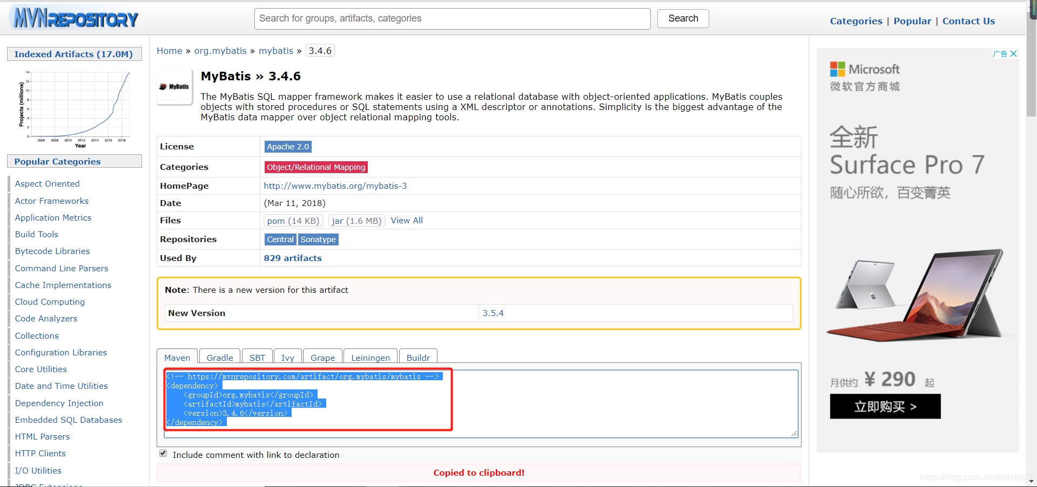Open org.mybatis breadcrumb link
The height and width of the screenshot is (487, 1037).
(220, 51)
